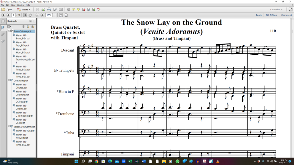Open the File menu
This screenshot has height=165, width=294.
[2, 5]
